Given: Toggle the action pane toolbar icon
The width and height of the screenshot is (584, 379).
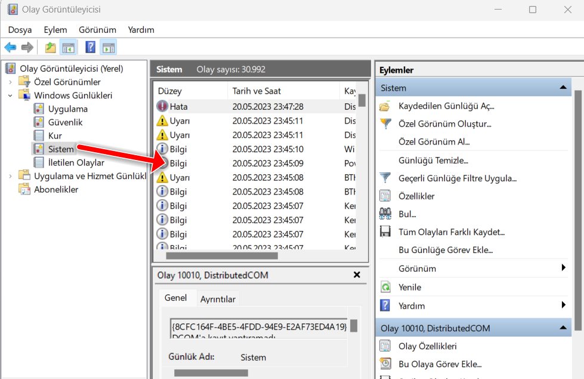Looking at the screenshot, I should pyautogui.click(x=109, y=47).
